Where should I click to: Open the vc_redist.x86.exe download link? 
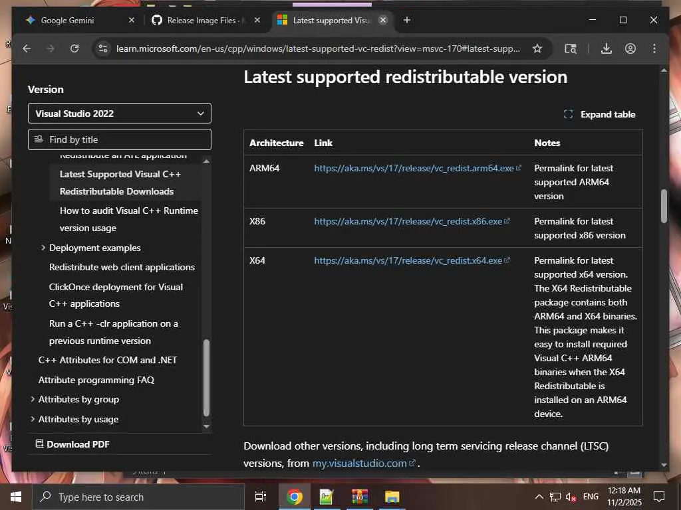[408, 221]
